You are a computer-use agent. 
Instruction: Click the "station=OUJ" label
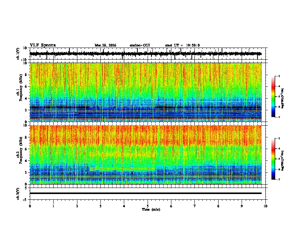point(140,45)
